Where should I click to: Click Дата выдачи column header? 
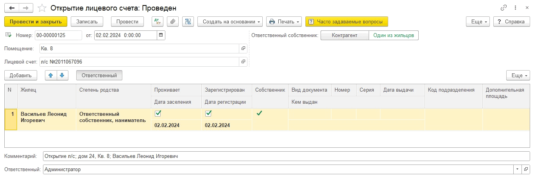click(402, 90)
